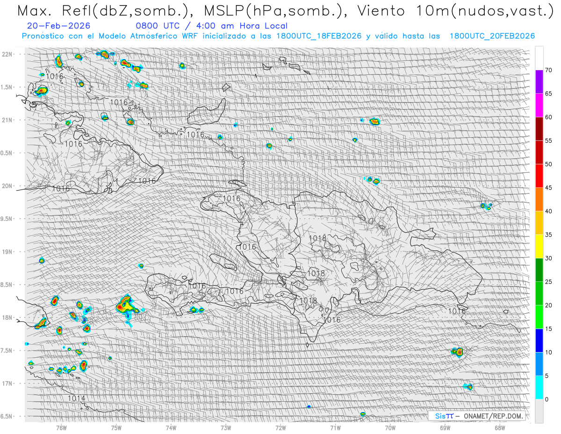561x434 pixels.
Task: Click the colorbar tick label '60'
Action: pos(548,118)
